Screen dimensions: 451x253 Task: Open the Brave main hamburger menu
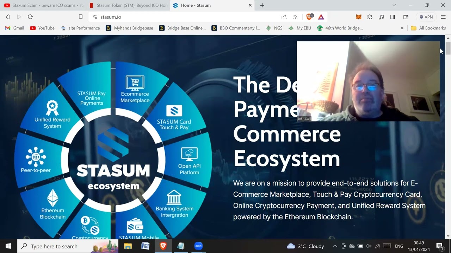click(443, 17)
